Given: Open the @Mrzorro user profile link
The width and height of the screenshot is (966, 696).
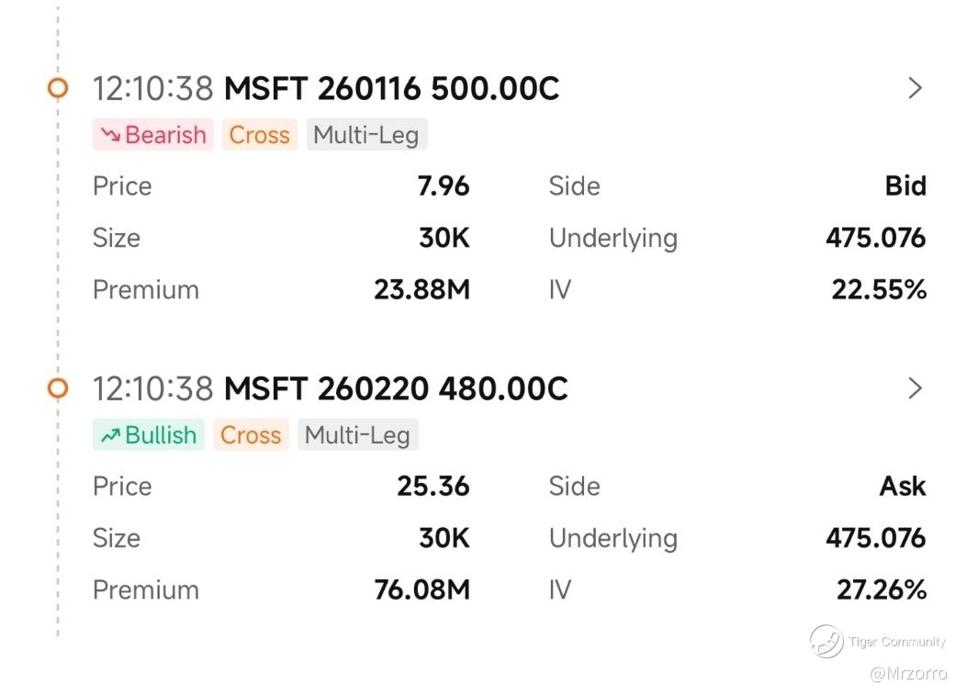Looking at the screenshot, I should [x=908, y=673].
